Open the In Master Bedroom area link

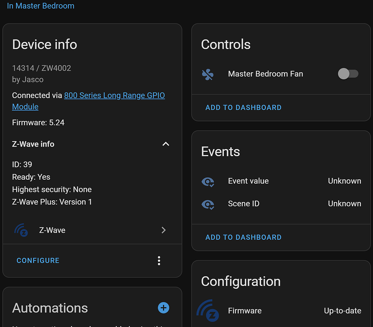click(41, 6)
